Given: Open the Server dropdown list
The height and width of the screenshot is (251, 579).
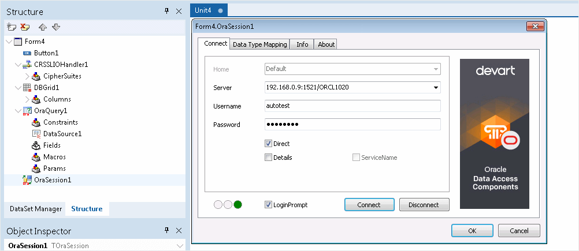Looking at the screenshot, I should [x=436, y=88].
